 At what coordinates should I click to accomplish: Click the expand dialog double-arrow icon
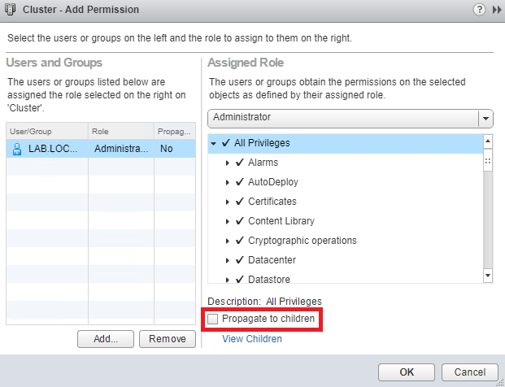(x=496, y=9)
